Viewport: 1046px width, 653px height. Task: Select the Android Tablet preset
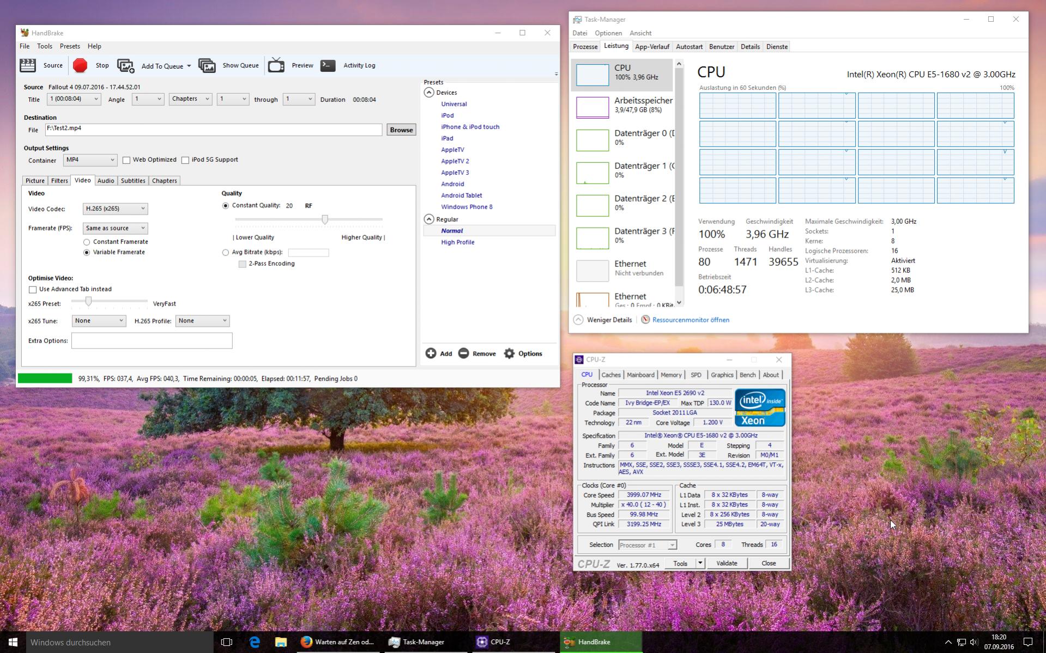pyautogui.click(x=462, y=196)
